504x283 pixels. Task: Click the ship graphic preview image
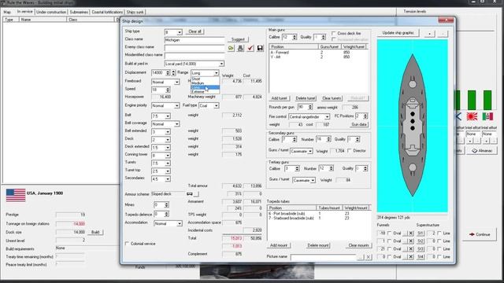coord(413,126)
